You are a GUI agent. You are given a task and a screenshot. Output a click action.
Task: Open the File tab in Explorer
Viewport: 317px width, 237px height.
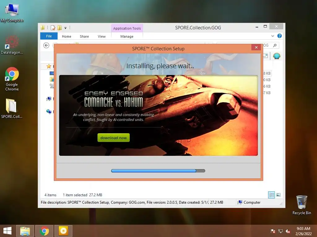[x=49, y=36]
